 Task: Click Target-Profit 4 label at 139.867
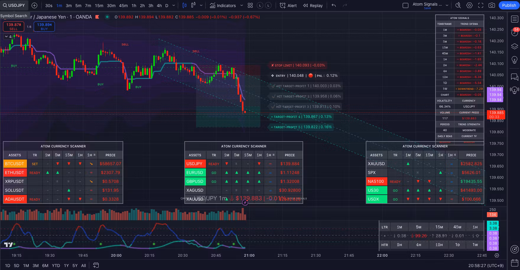coord(301,117)
